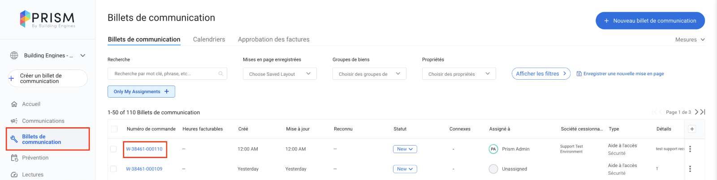Image resolution: width=717 pixels, height=180 pixels.
Task: Select the checkbox for row W-38461-000109
Action: click(x=113, y=169)
